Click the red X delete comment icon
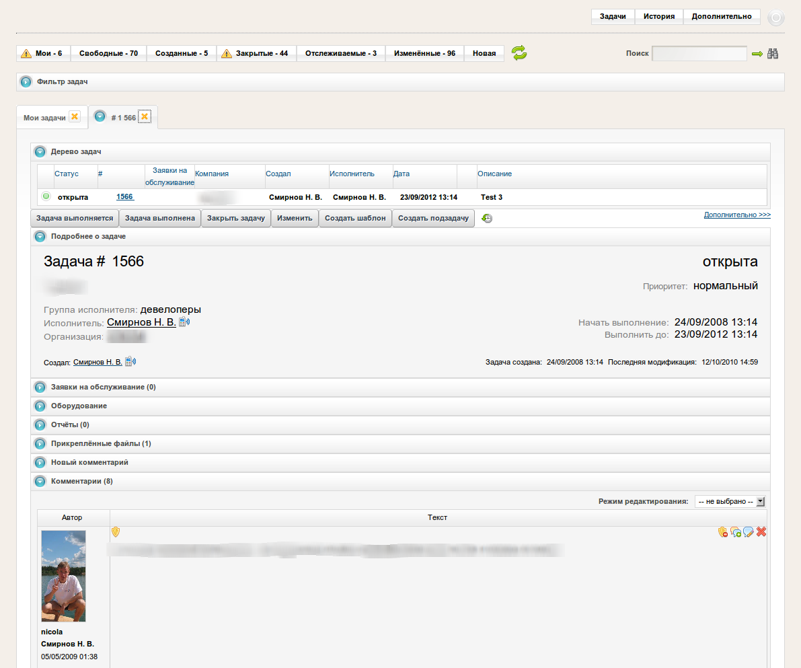 tap(761, 532)
